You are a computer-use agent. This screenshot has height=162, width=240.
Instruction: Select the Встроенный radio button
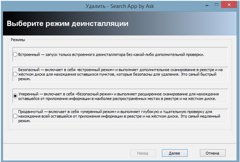[x=15, y=54]
